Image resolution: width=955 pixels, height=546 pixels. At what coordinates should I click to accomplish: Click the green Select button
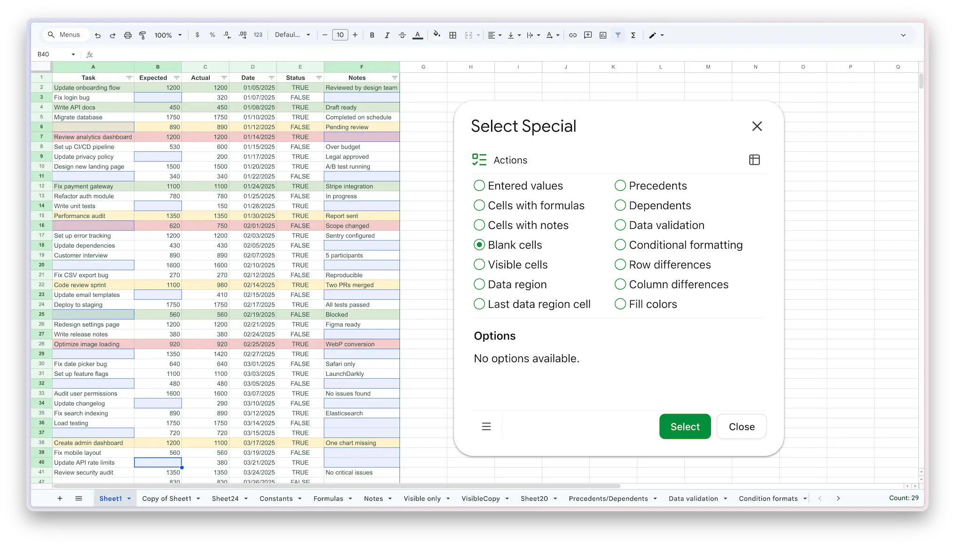pyautogui.click(x=685, y=427)
